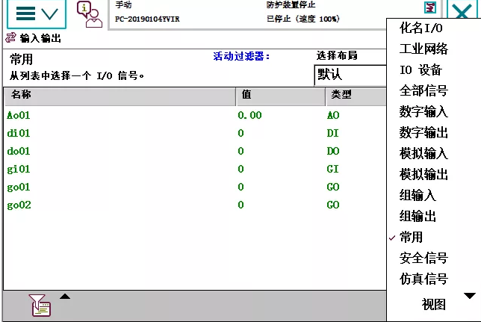Click the DI type cell
This screenshot has width=481, height=322.
(x=332, y=133)
